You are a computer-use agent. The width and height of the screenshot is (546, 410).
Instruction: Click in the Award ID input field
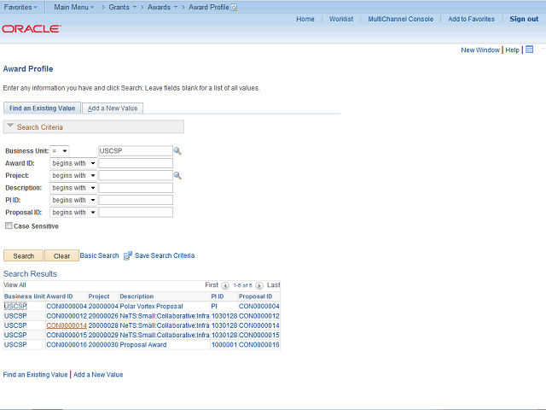coord(136,163)
